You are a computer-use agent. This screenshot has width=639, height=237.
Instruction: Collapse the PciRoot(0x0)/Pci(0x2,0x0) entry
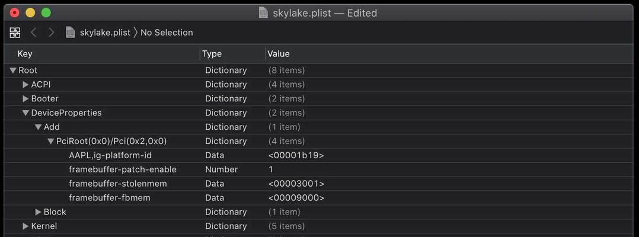coord(51,141)
